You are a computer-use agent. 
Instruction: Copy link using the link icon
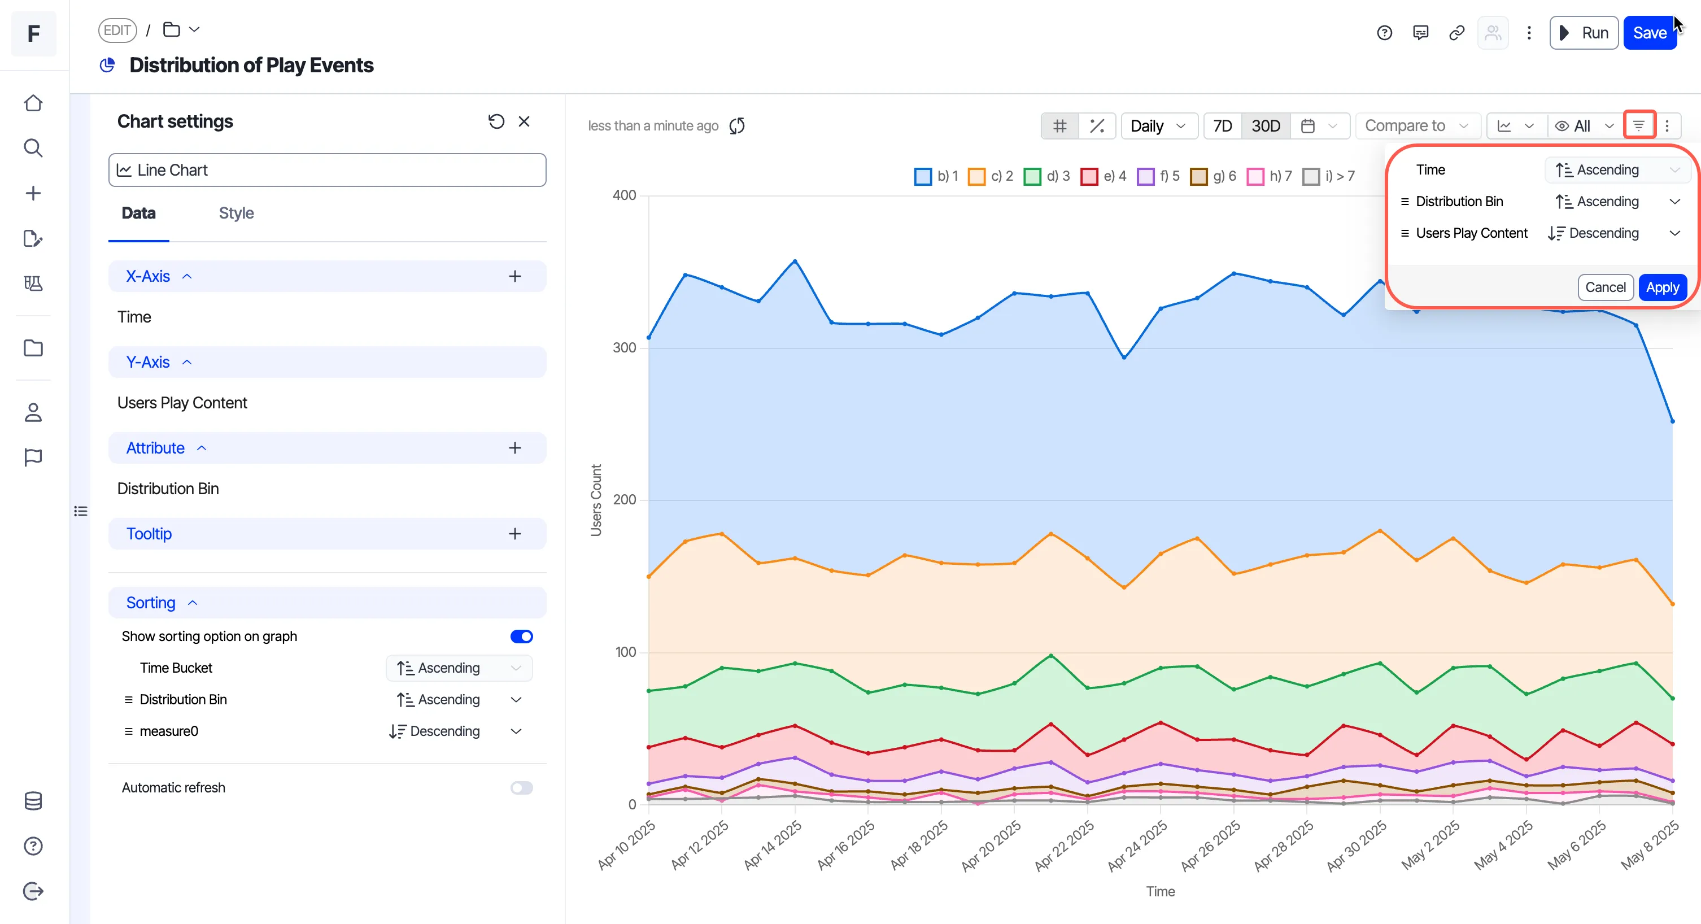coord(1456,32)
